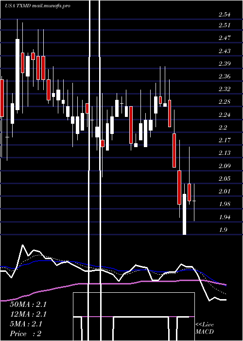Image resolution: width=243 pixels, height=341 pixels.
Task: Click the 1.94 price axis label
Action: click(225, 217)
